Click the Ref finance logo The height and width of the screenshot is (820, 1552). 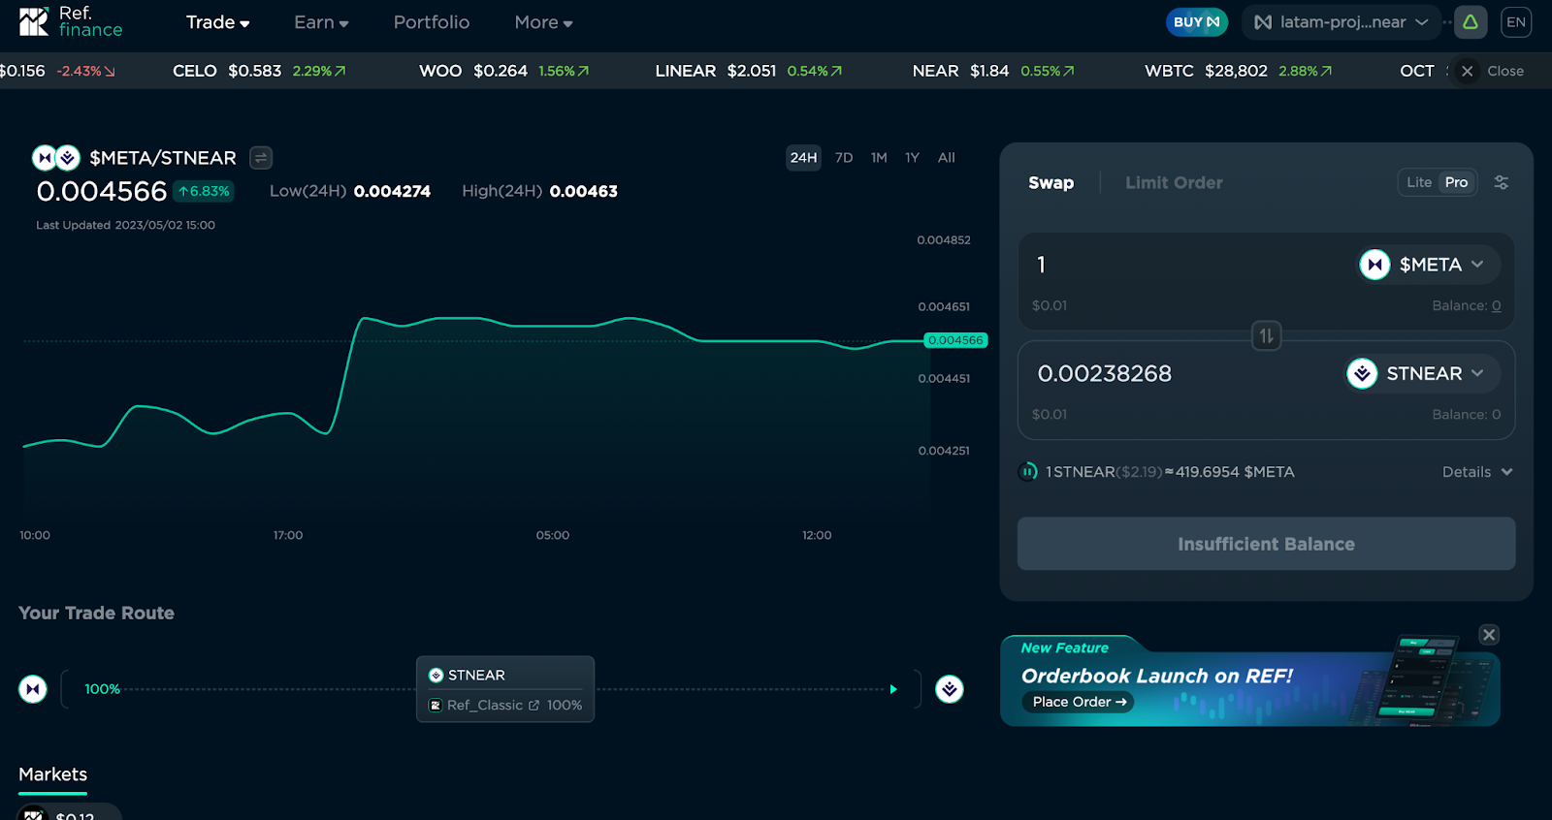(71, 21)
